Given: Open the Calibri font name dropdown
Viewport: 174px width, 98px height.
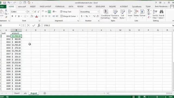Looking at the screenshot, I should point(26,12).
